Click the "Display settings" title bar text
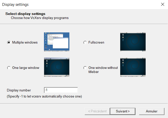168x118 pixels. pos(15,5)
